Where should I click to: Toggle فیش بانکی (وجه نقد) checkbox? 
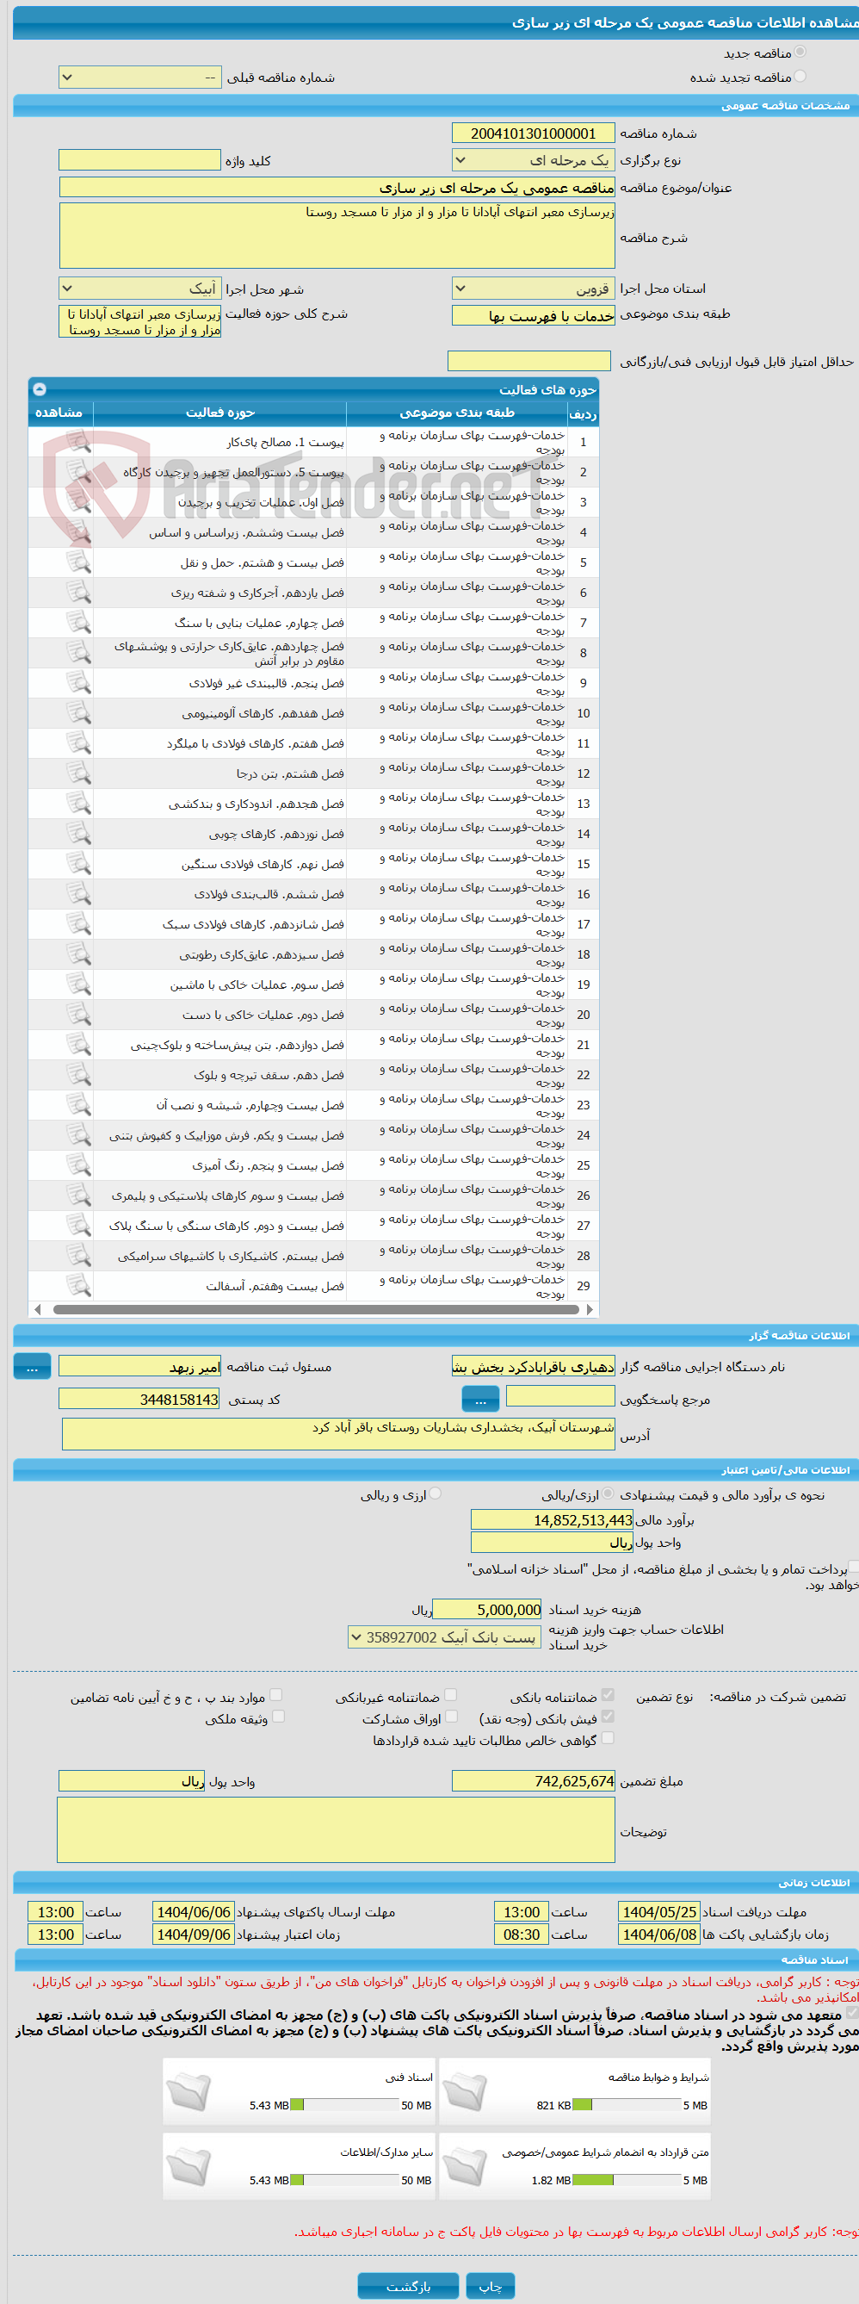[x=608, y=1717]
